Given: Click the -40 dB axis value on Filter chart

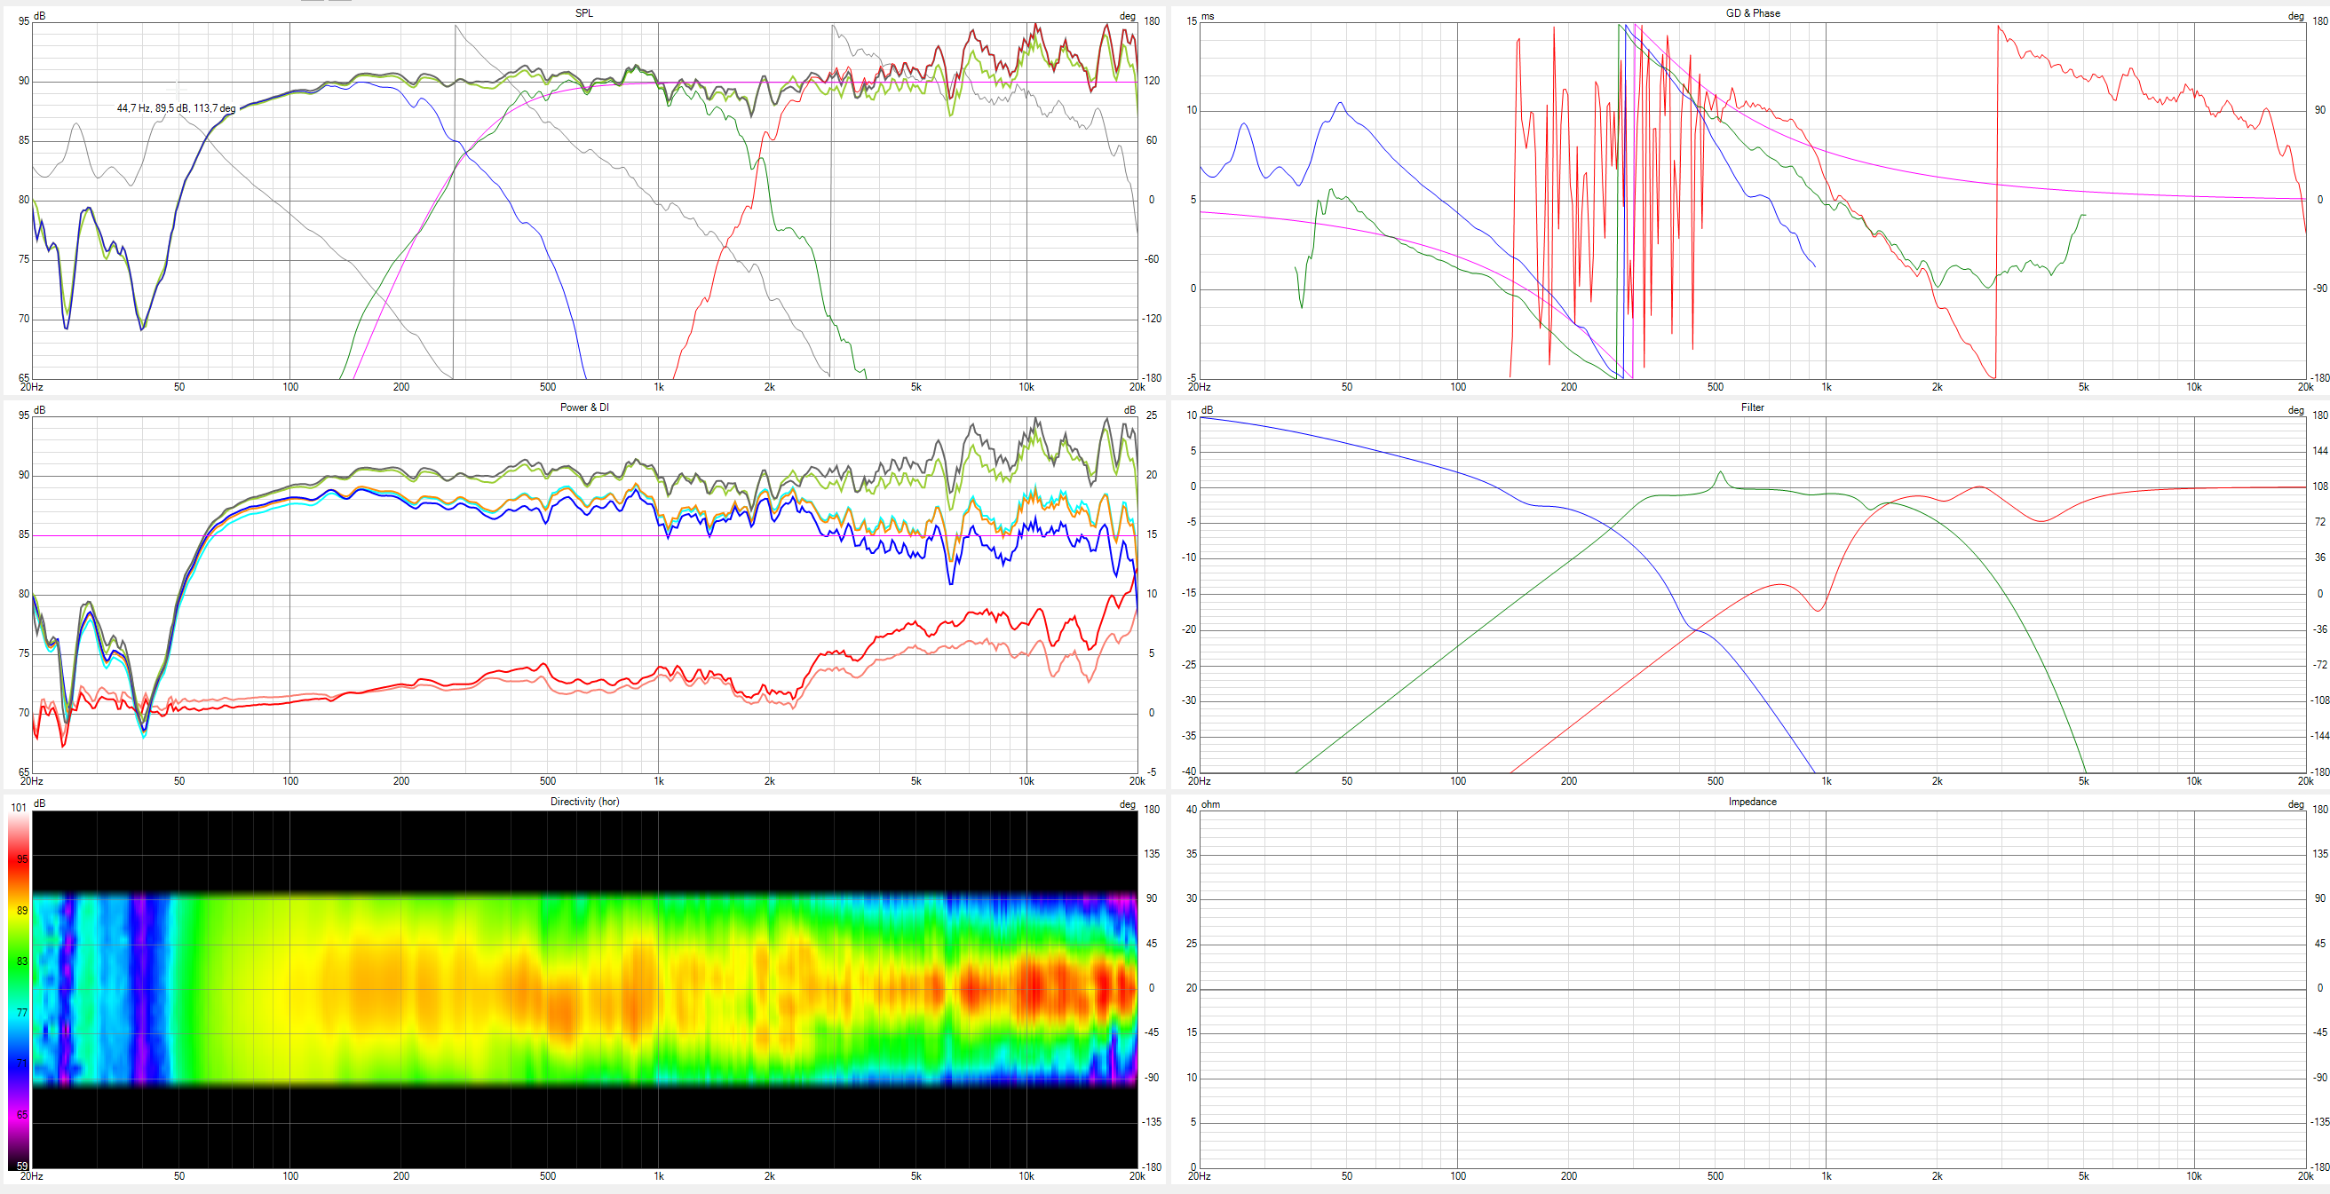Looking at the screenshot, I should [x=1190, y=771].
